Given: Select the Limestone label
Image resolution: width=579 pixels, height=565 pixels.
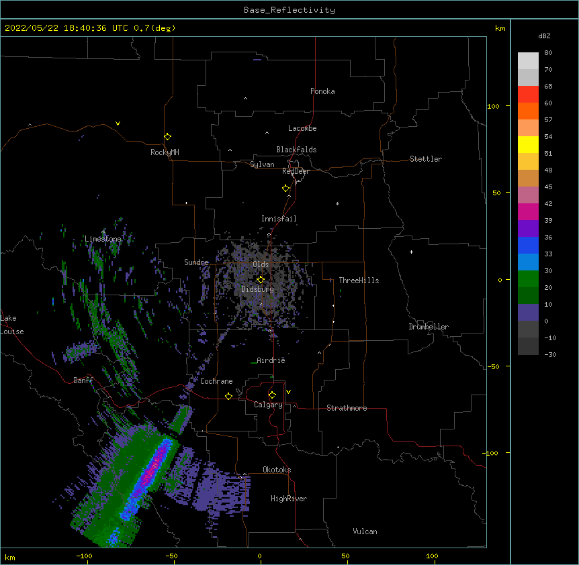Looking at the screenshot, I should pos(103,239).
